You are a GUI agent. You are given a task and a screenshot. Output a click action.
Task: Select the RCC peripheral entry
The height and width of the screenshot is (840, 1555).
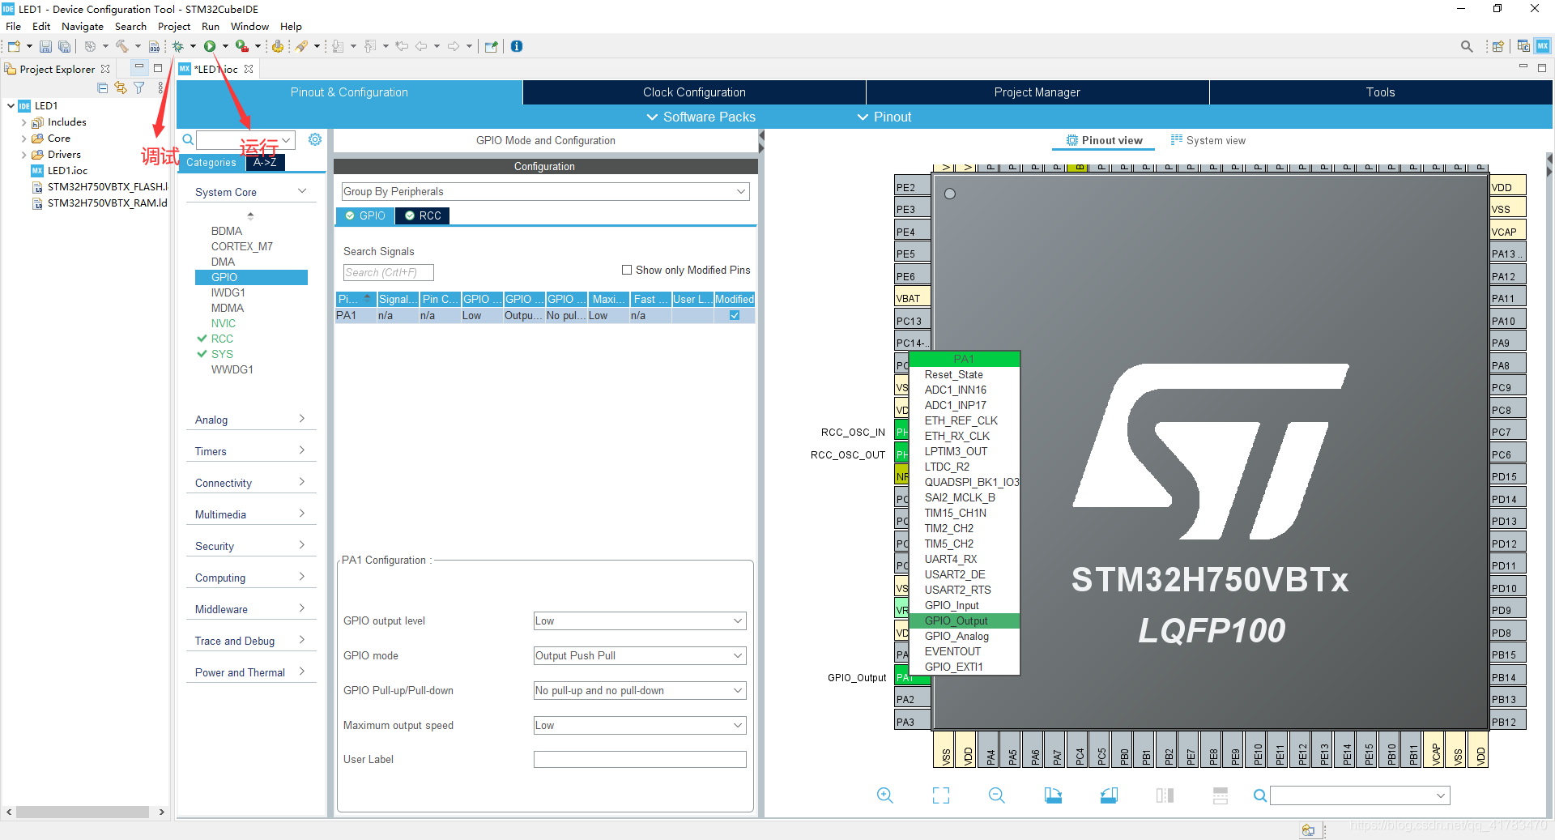pos(222,339)
